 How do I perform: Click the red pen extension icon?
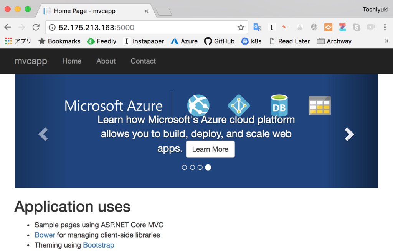286,27
